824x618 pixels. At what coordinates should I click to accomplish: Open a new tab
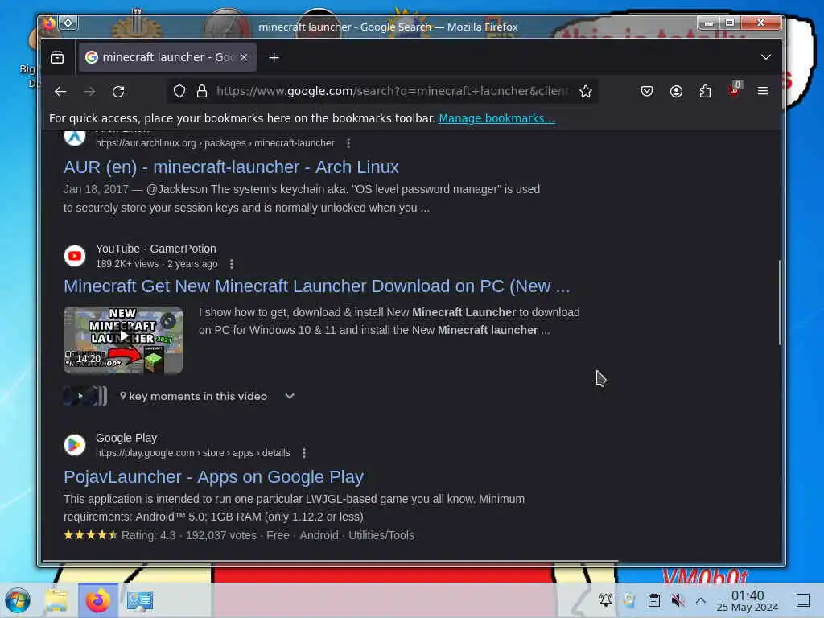(x=274, y=57)
